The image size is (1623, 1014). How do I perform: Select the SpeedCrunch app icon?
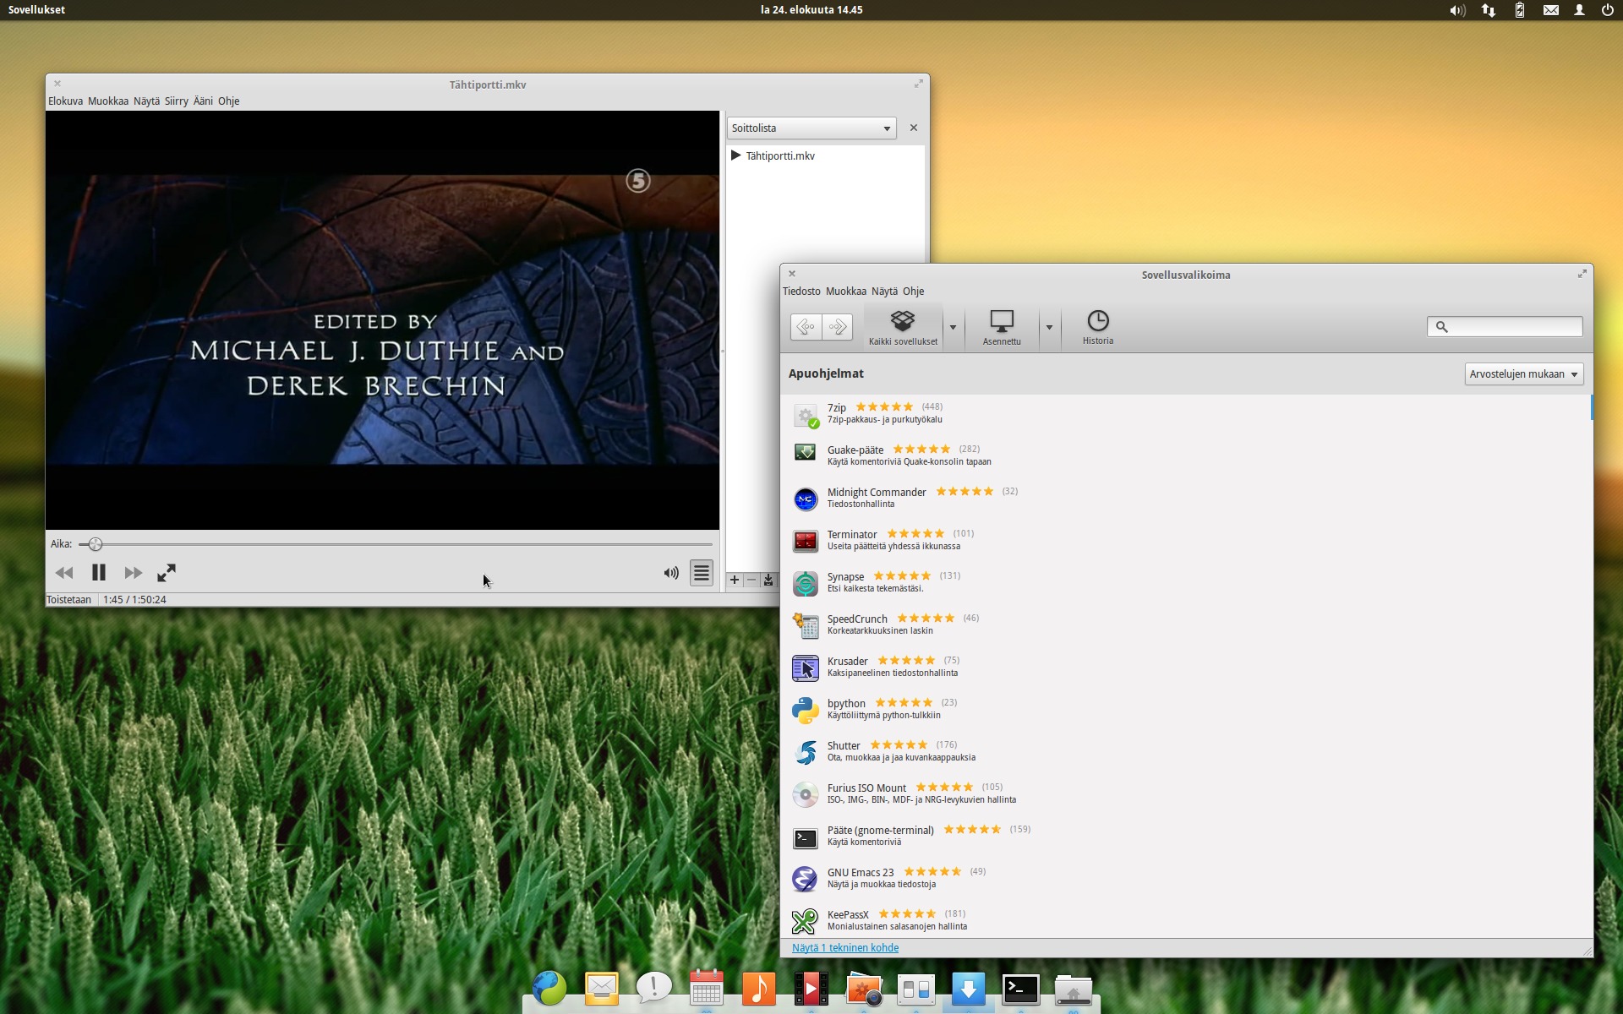pyautogui.click(x=806, y=625)
